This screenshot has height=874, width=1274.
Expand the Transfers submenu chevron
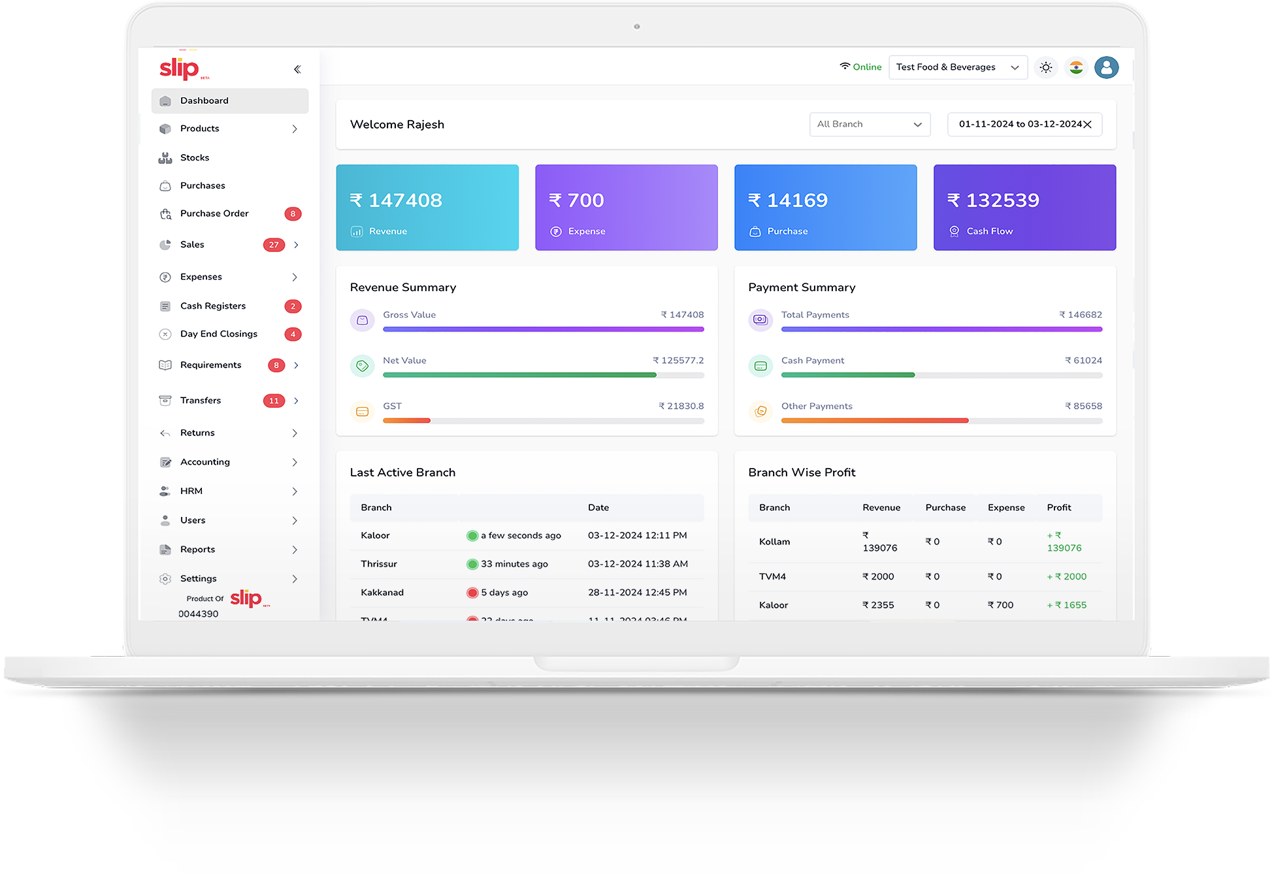[297, 401]
